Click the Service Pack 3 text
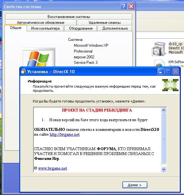The width and height of the screenshot is (184, 195). (x=86, y=63)
